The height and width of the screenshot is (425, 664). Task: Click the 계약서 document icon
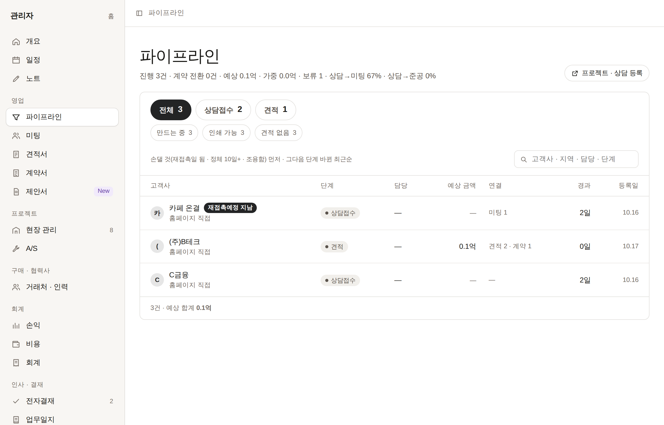16,173
